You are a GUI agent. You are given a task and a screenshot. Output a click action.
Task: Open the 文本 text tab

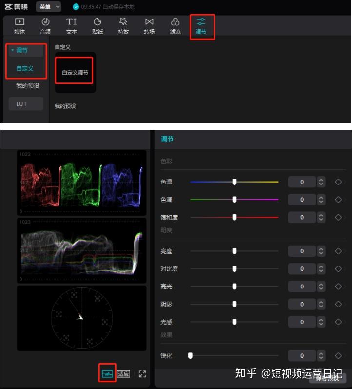point(71,26)
